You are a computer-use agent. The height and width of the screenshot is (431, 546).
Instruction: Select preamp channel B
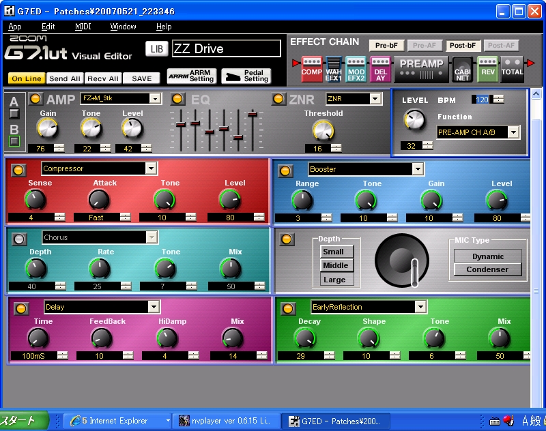point(14,141)
